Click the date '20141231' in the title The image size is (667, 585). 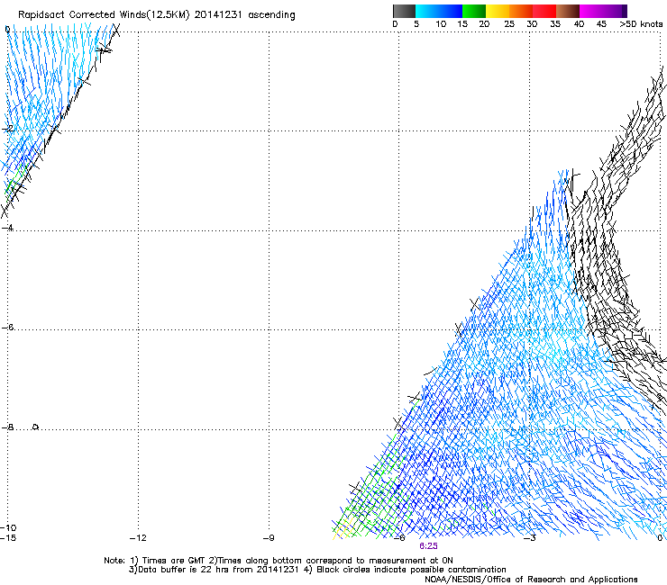[x=218, y=15]
